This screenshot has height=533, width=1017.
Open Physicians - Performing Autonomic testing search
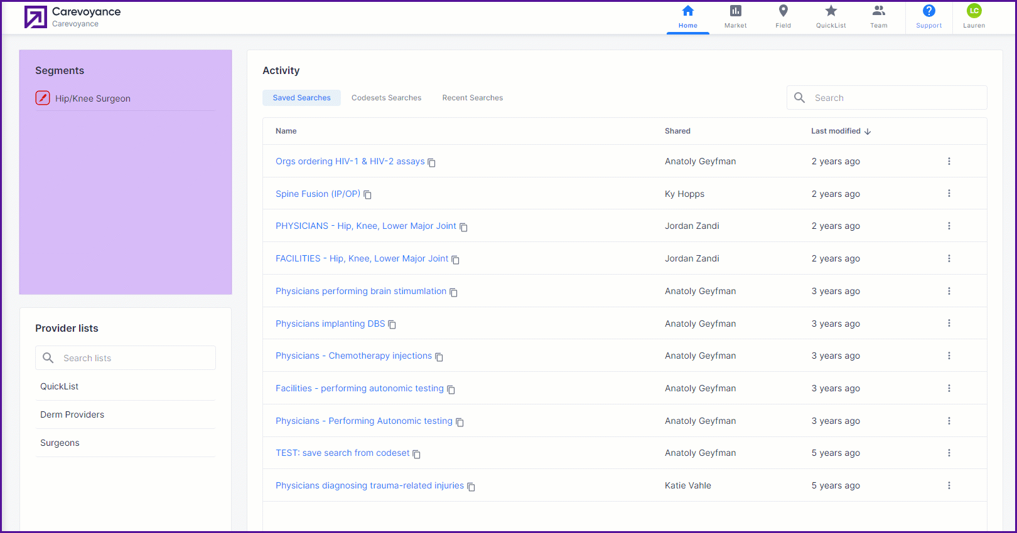[x=364, y=421]
